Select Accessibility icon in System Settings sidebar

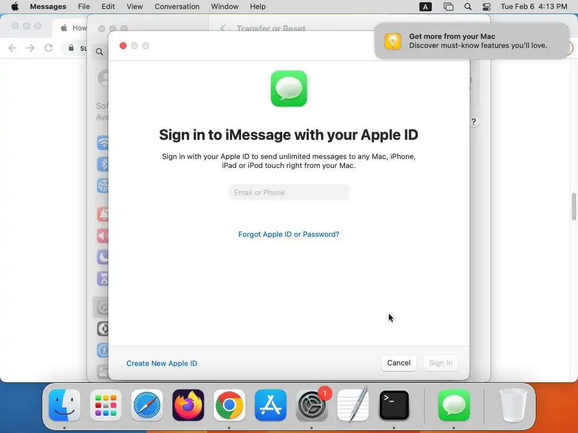pos(103,350)
